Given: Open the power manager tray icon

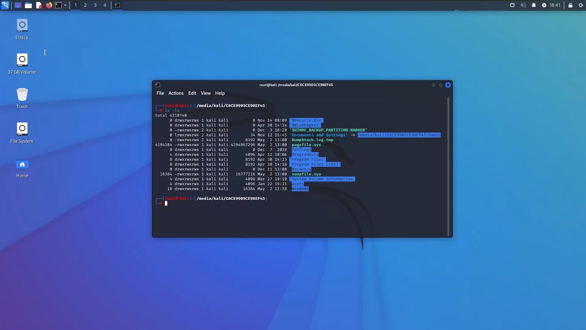Looking at the screenshot, I should pos(544,5).
